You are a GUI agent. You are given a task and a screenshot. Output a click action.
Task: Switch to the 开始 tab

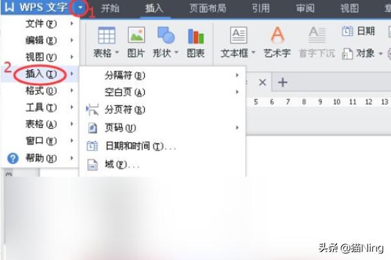(110, 8)
